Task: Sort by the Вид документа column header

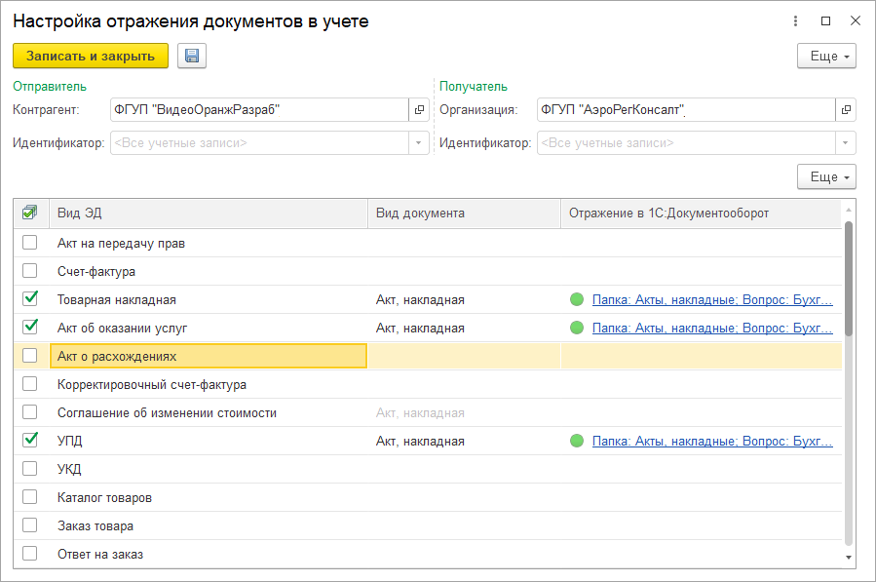Action: 463,213
